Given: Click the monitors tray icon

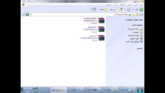Looking at the screenshot, I should pos(37,88).
